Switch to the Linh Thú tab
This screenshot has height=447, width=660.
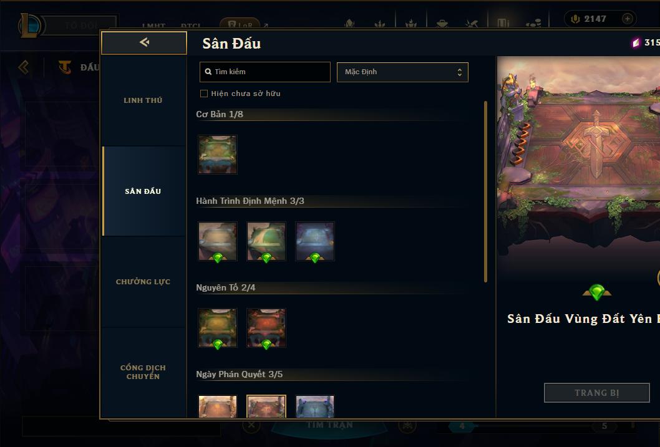point(143,100)
